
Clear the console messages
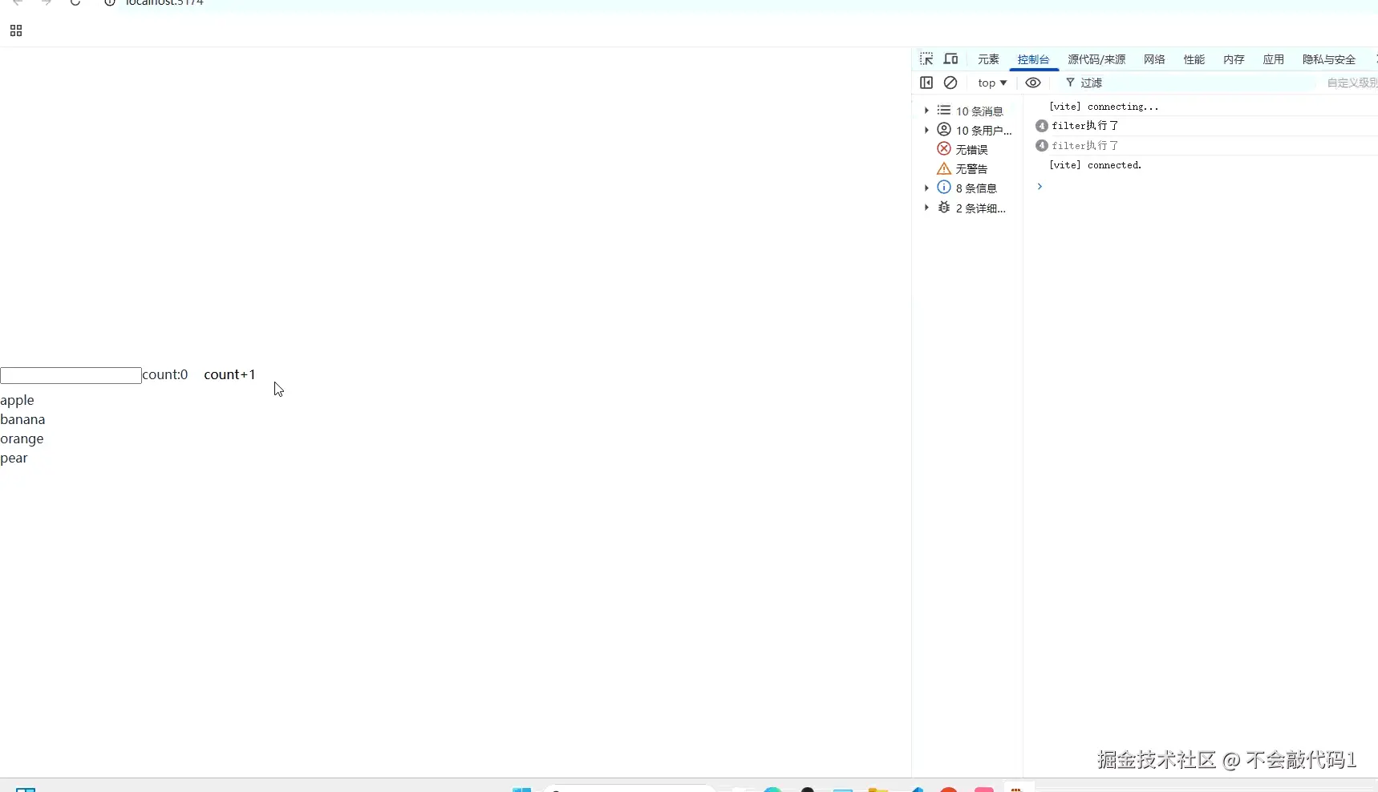[951, 83]
